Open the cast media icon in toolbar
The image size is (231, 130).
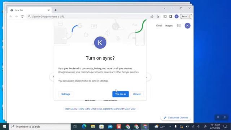click(x=165, y=17)
